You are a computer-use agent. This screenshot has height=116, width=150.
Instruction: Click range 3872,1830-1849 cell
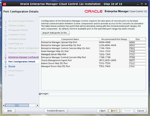[x=107, y=60]
